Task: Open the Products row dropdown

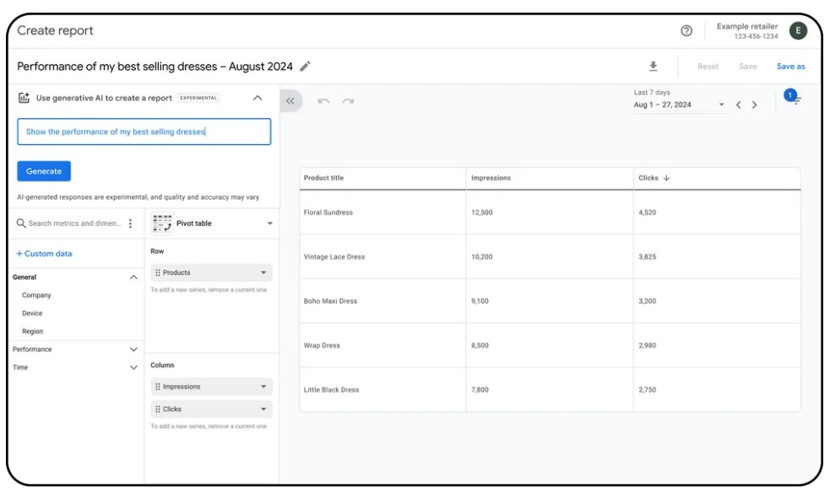Action: coord(263,273)
